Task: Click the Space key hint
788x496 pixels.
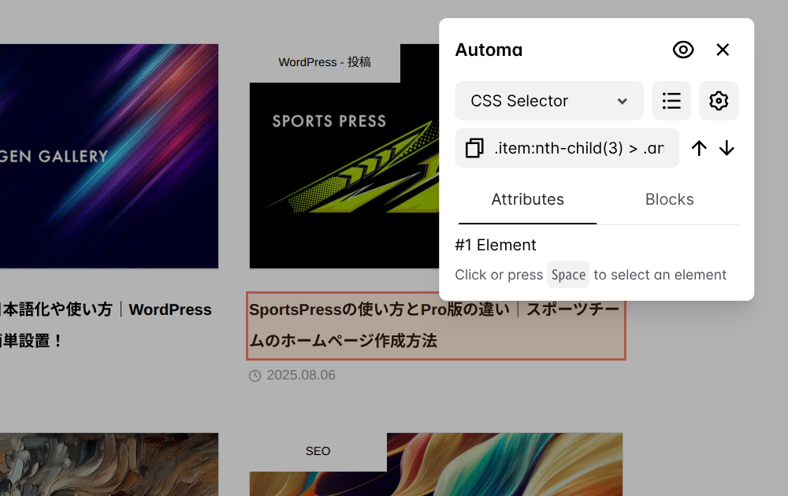Action: (x=568, y=275)
